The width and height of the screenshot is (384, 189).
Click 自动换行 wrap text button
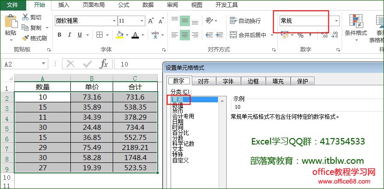point(245,21)
